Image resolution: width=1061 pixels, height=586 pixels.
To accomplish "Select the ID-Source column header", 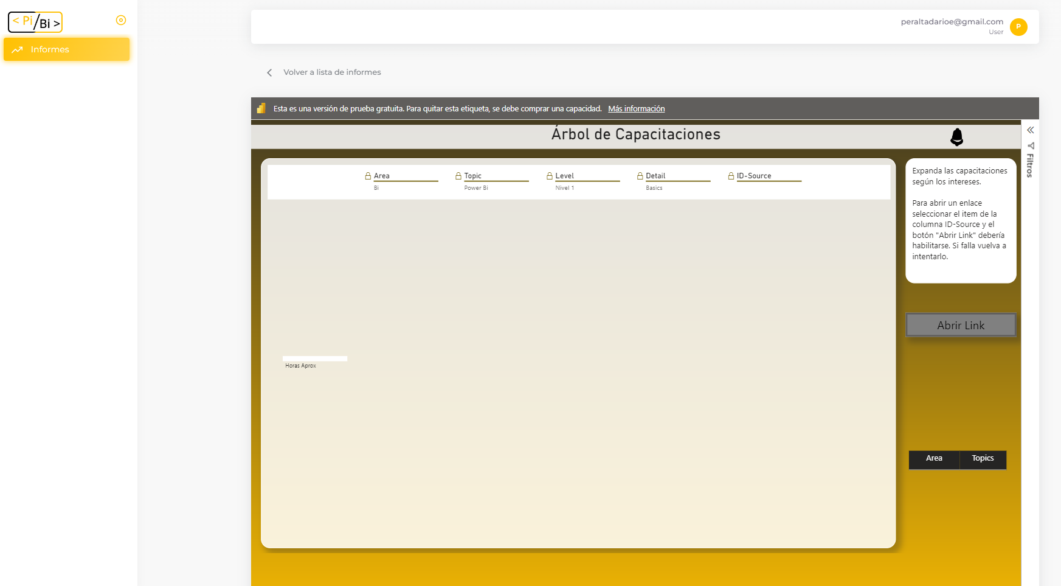I will (x=754, y=176).
